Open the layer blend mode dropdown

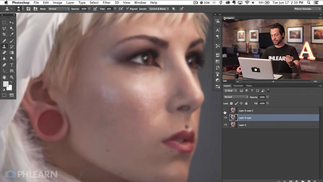coord(236,97)
